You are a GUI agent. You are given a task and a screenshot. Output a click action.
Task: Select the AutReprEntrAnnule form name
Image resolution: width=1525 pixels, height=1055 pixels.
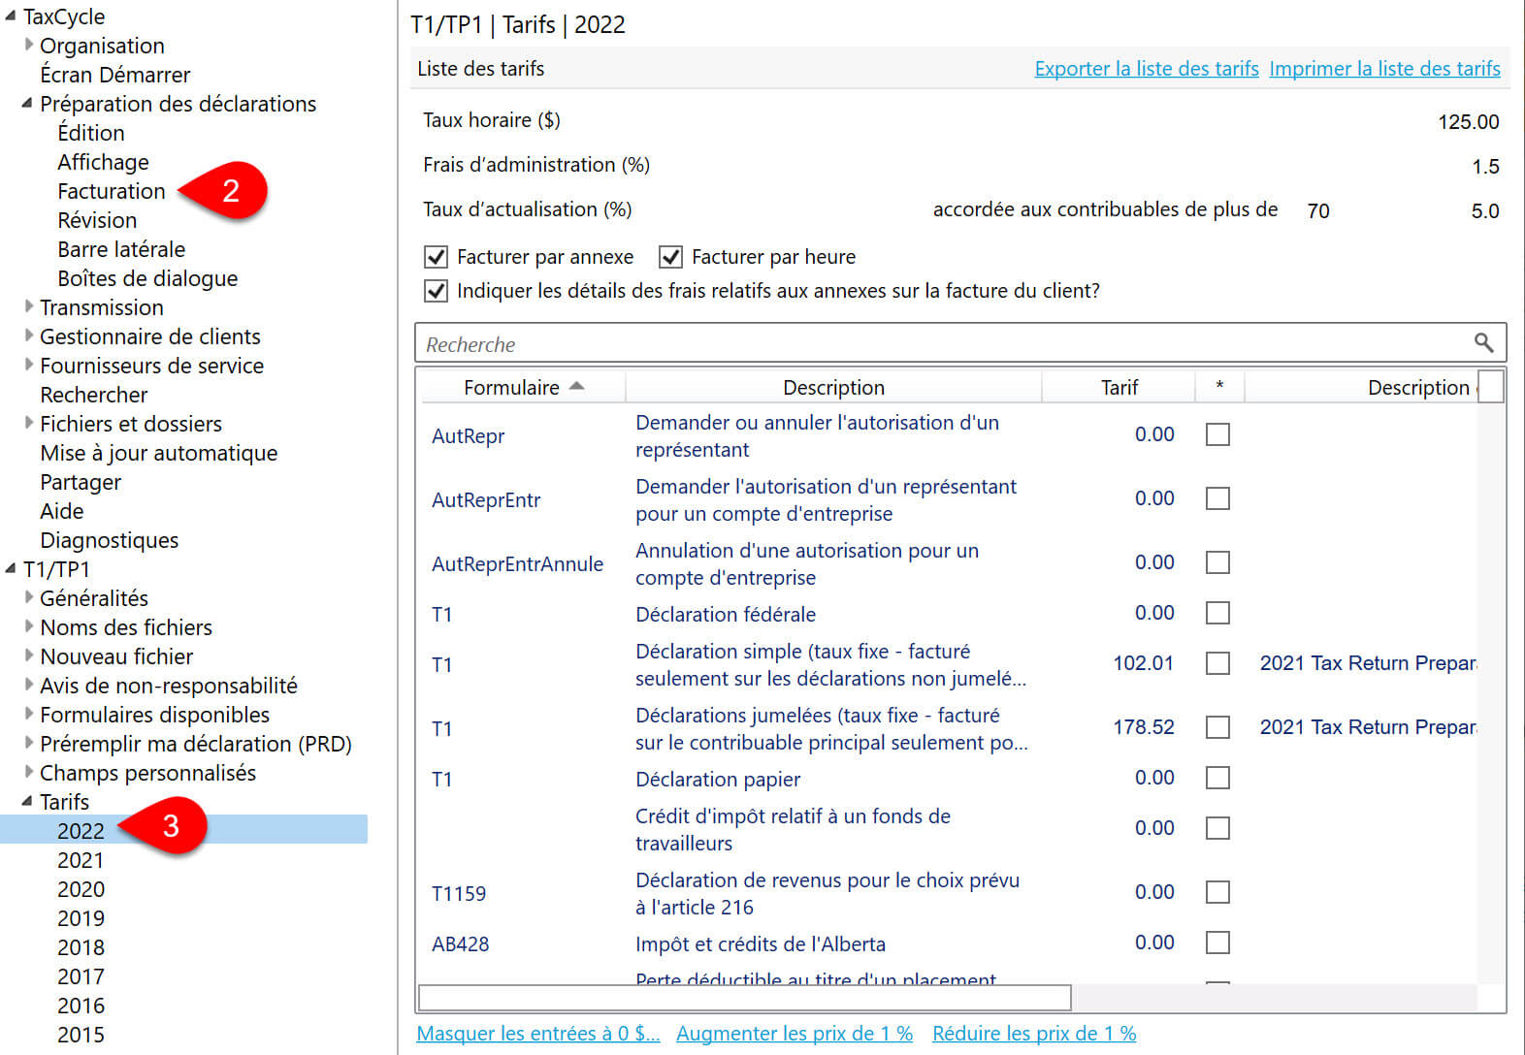(x=517, y=564)
